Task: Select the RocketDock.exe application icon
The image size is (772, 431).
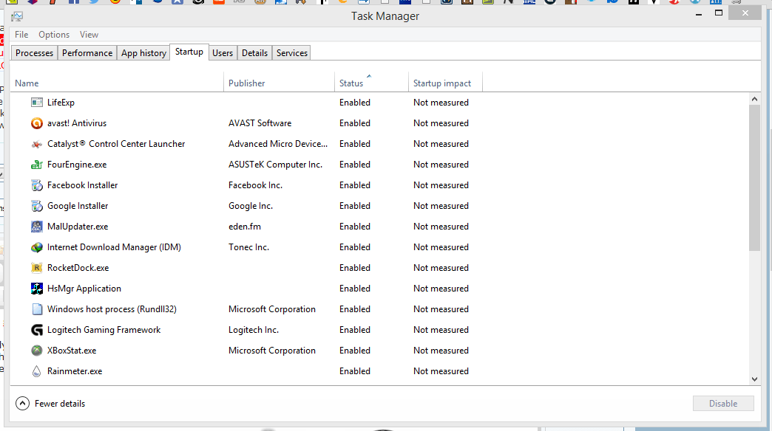Action: 37,267
